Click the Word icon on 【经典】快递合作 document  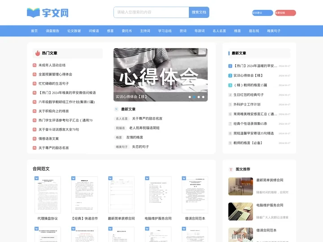coord(73,178)
